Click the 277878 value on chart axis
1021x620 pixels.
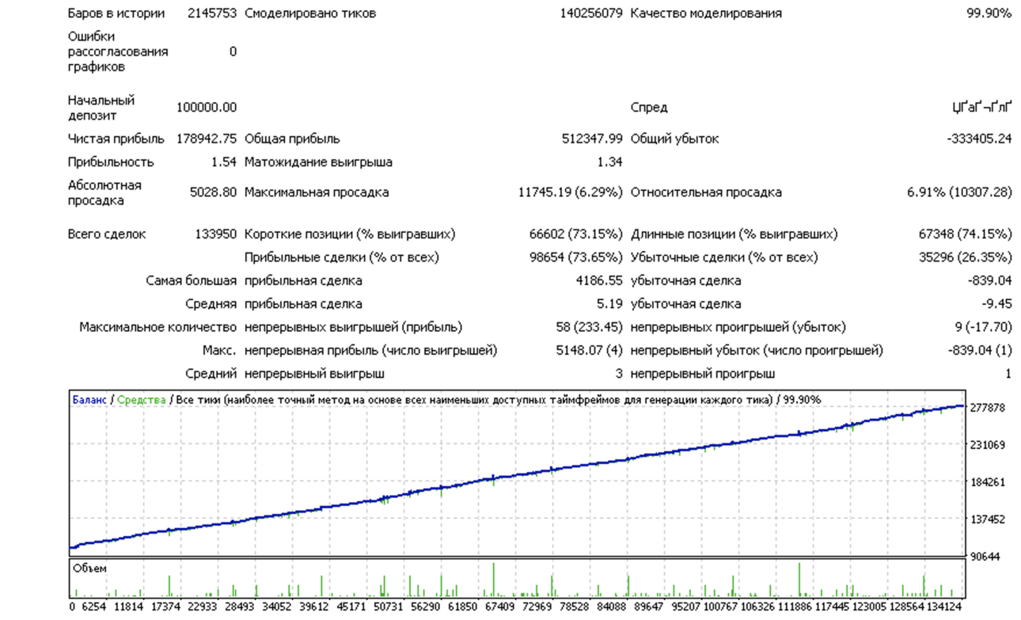click(988, 408)
